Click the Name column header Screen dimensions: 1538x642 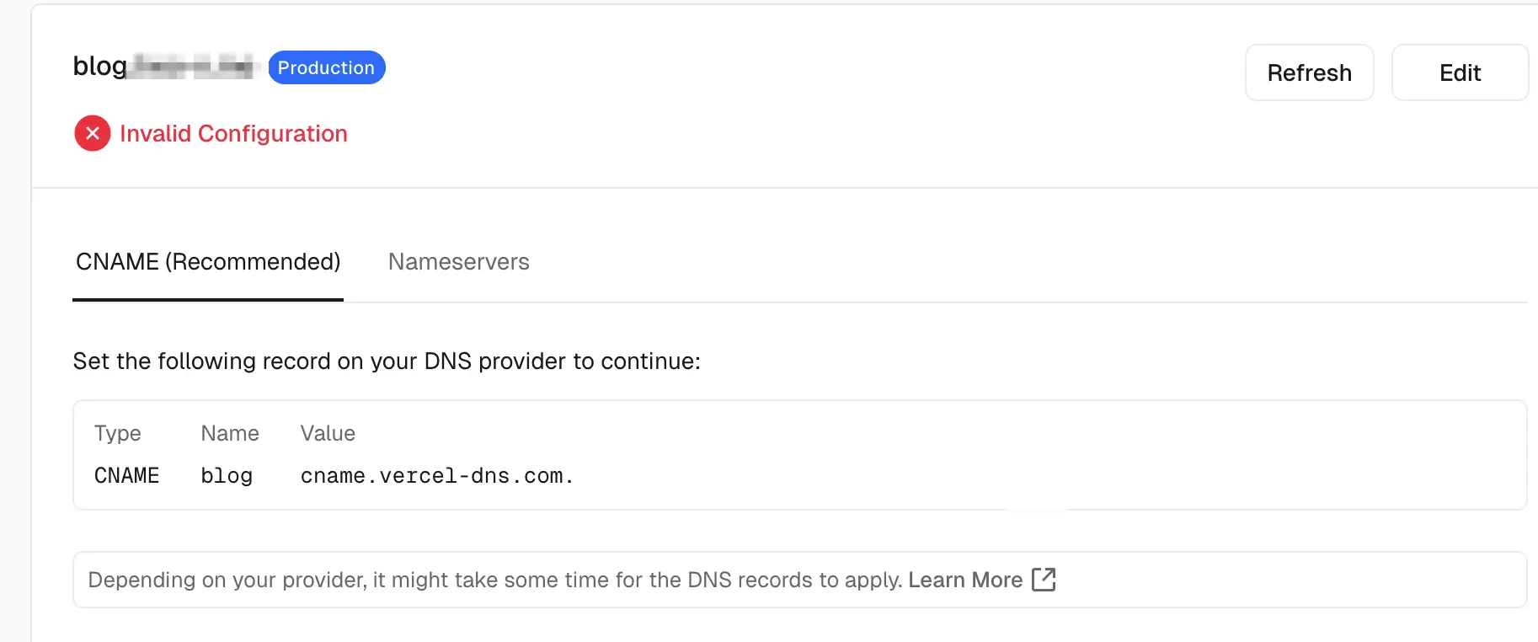(230, 433)
